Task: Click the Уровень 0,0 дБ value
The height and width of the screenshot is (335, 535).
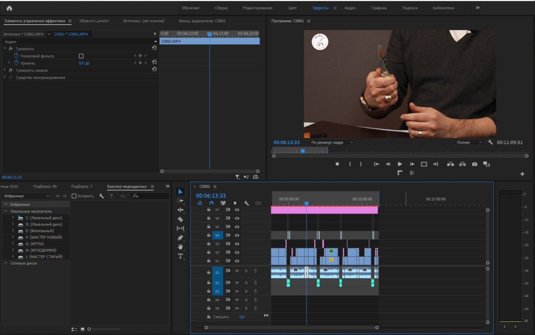Action: pyautogui.click(x=84, y=63)
